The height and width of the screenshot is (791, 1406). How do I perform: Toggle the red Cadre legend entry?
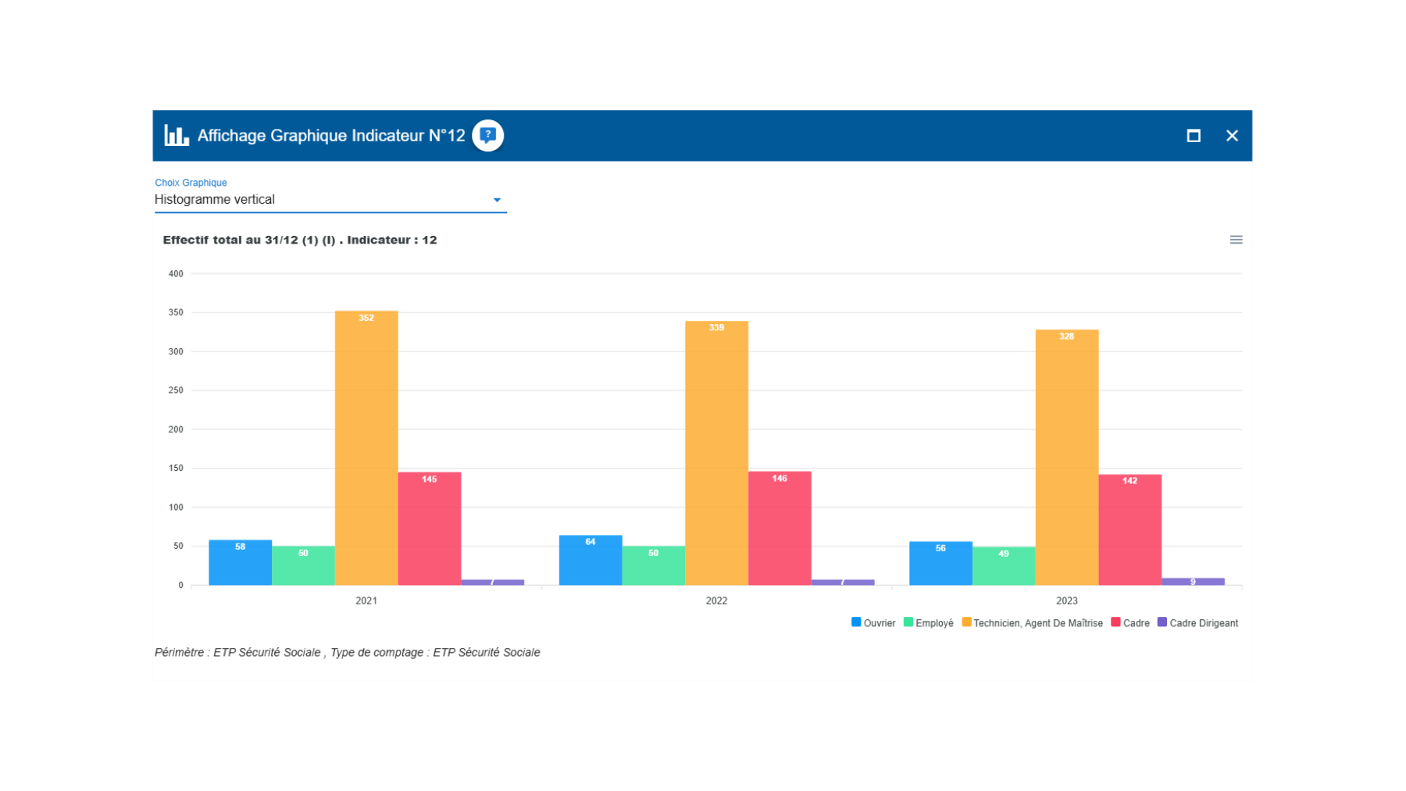[x=1130, y=623]
